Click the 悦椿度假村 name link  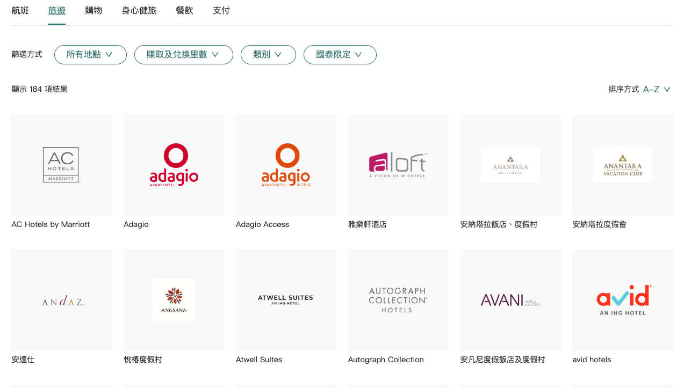143,360
